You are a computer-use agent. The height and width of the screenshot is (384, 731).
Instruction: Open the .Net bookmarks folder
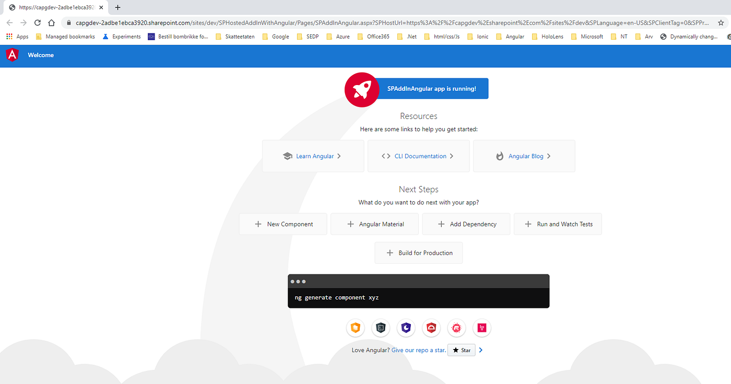407,37
